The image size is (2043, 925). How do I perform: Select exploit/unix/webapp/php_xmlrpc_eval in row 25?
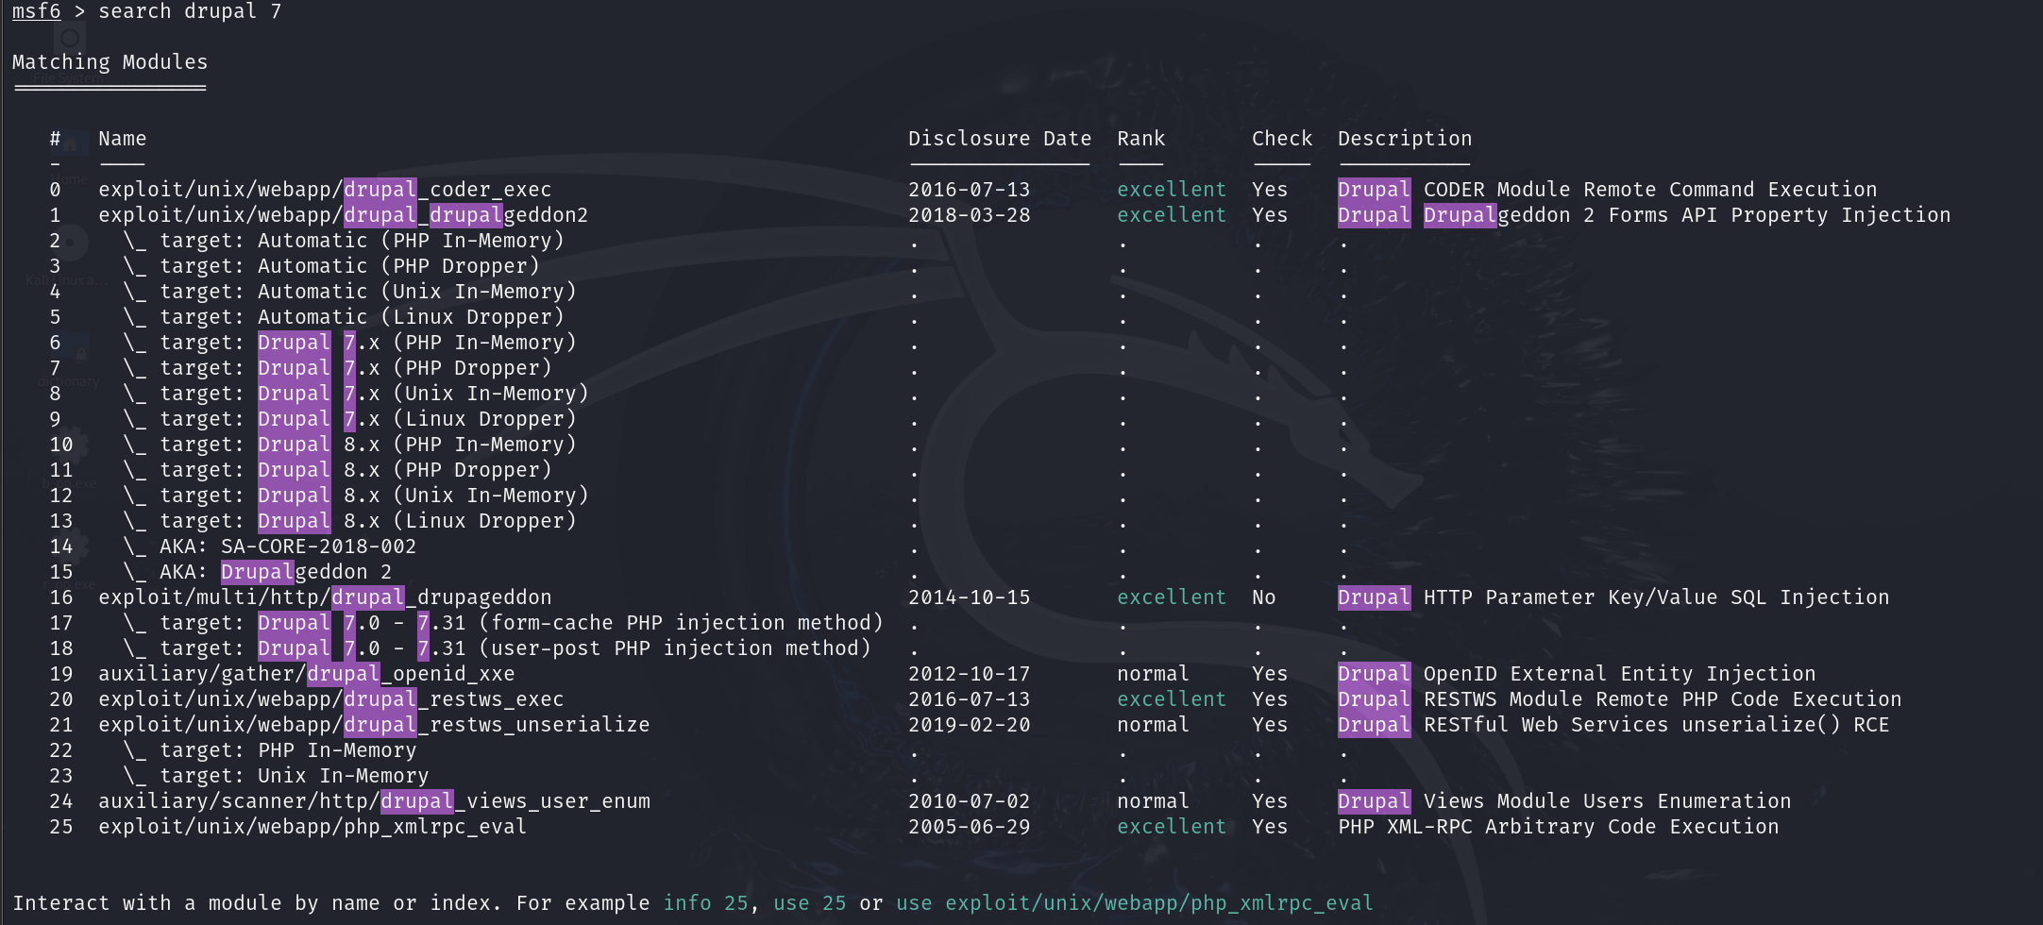click(x=312, y=827)
